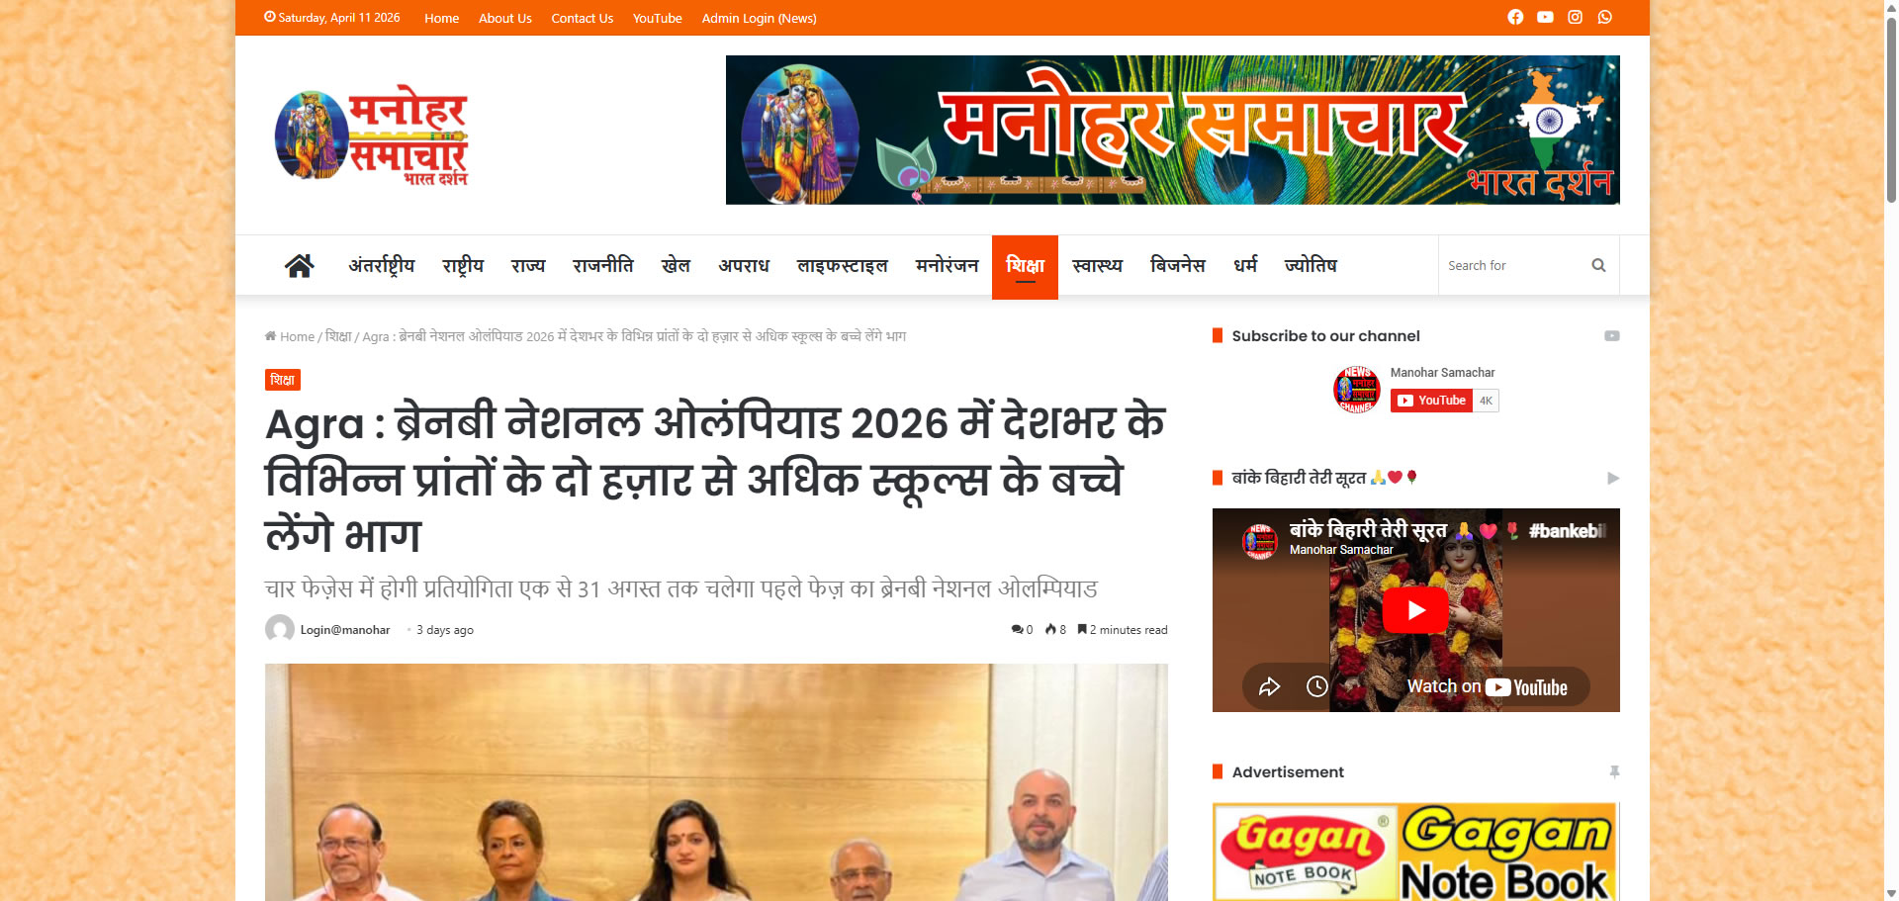Viewport: 1899px width, 901px height.
Task: Open the Login@manohar author link
Action: [345, 630]
